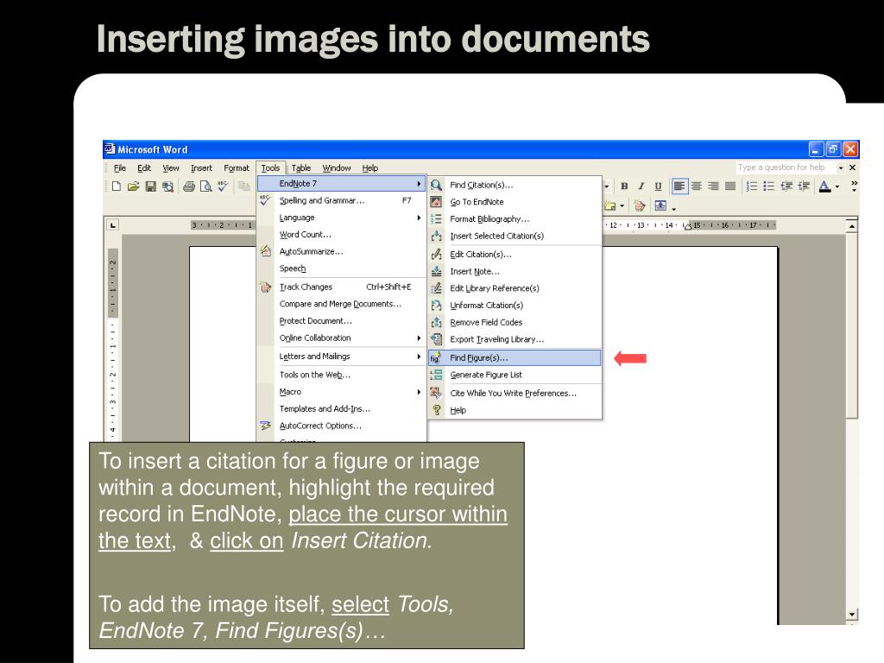
Task: Click the Unformat Citation(s) icon
Action: [x=436, y=305]
